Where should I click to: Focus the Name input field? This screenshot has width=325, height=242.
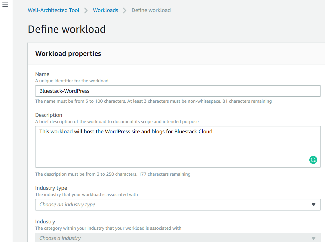click(178, 91)
